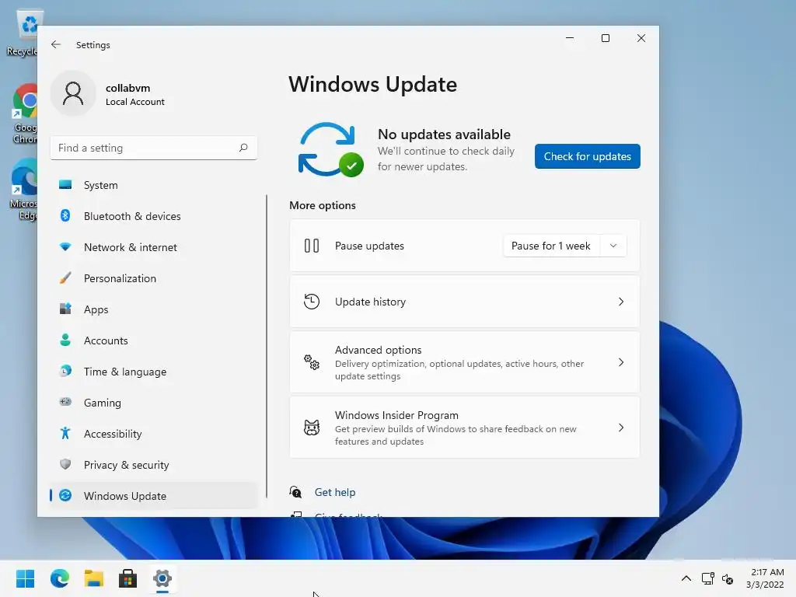This screenshot has width=796, height=597.
Task: Click the Get help headset icon
Action: click(295, 492)
